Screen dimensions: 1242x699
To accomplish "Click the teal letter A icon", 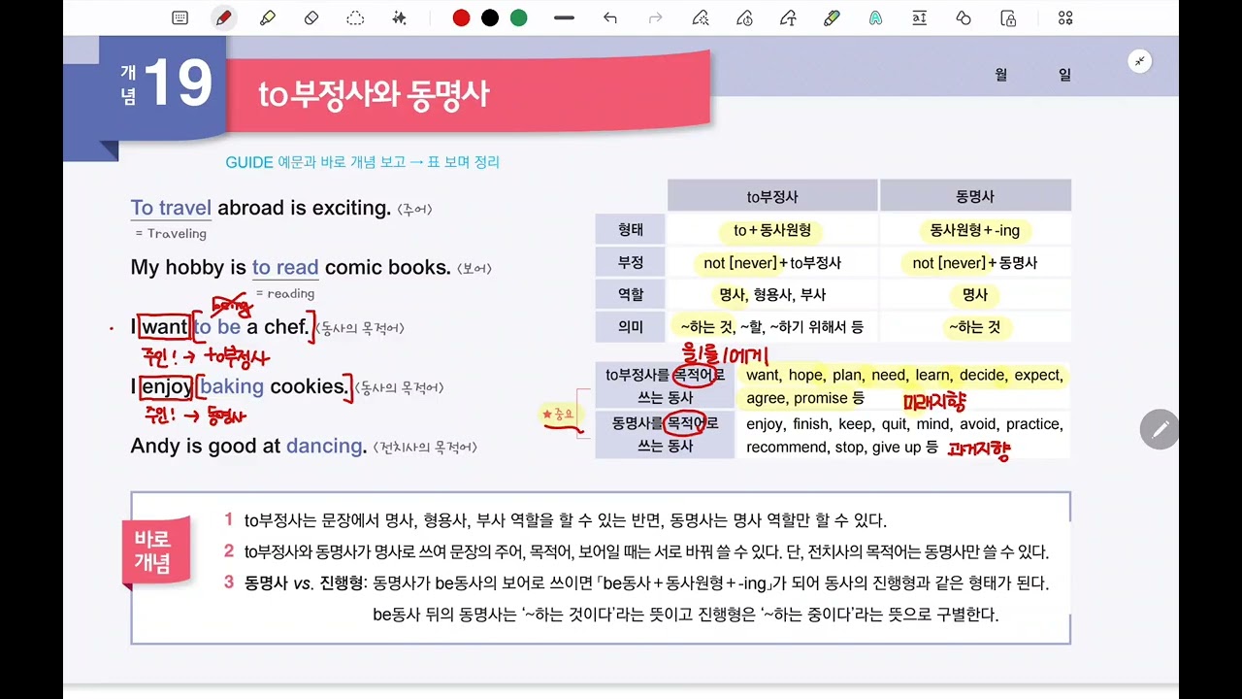I will click(875, 17).
